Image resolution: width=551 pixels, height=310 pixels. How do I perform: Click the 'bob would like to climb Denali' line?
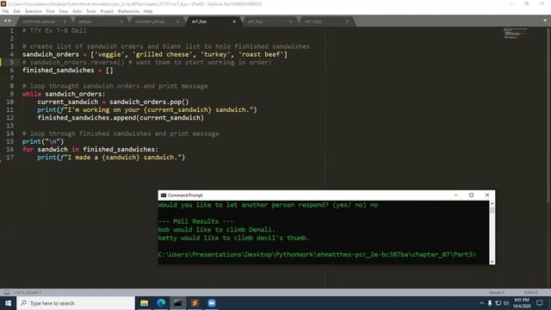tap(216, 230)
